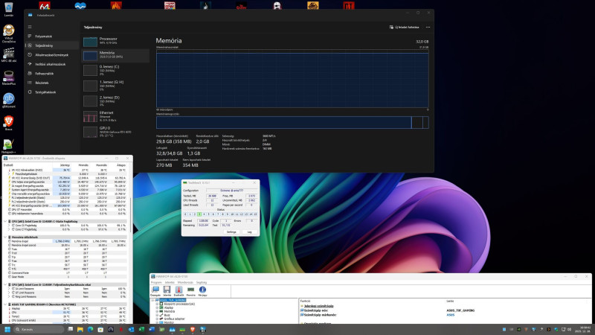Click the Log button in TestMem5

(249, 232)
